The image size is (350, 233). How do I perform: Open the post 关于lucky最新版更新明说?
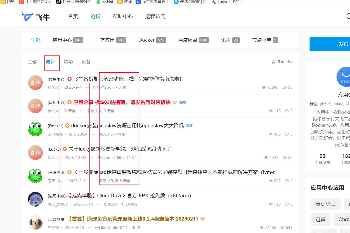120,149
